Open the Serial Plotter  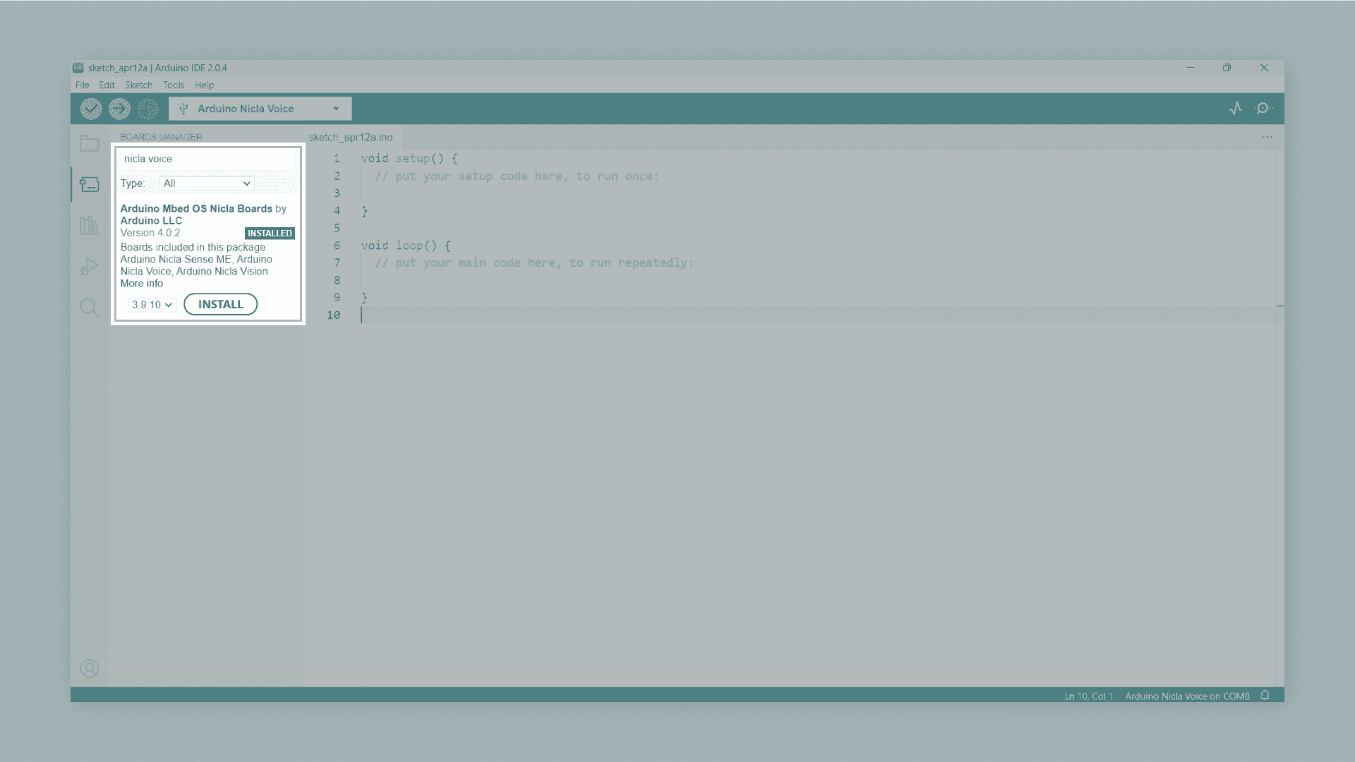pos(1235,108)
